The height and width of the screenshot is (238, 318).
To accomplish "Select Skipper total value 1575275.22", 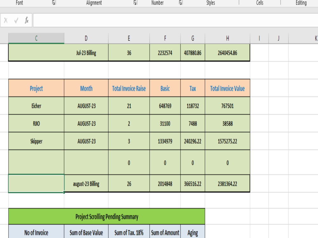I will (x=228, y=141).
